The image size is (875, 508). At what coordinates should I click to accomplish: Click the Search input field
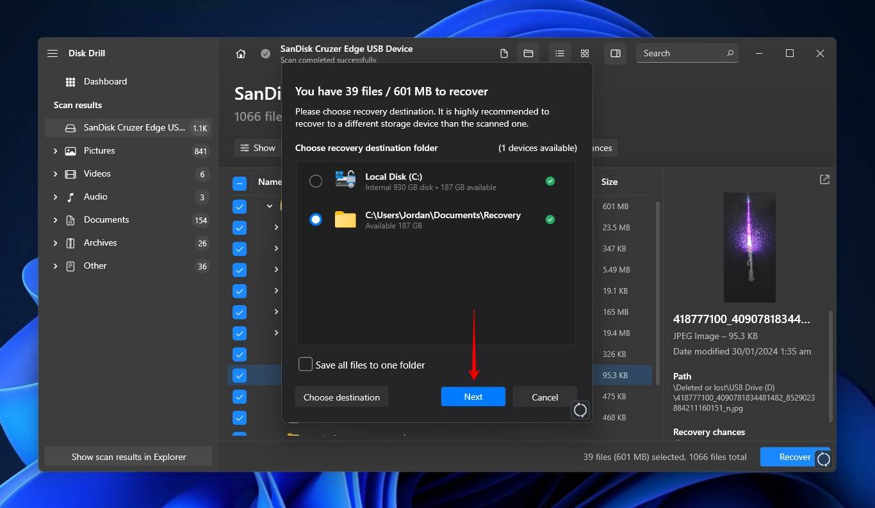(687, 53)
